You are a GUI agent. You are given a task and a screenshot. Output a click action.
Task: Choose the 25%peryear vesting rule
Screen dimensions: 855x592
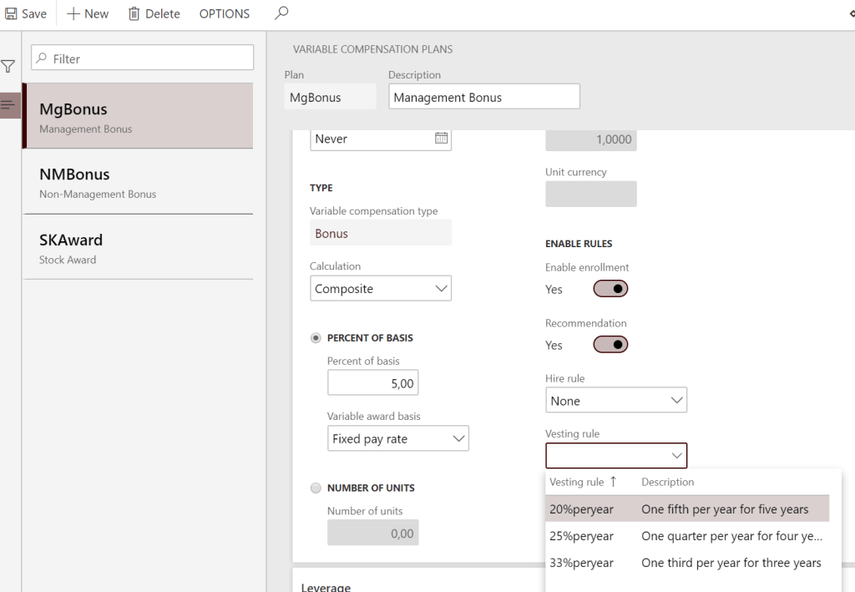point(581,536)
